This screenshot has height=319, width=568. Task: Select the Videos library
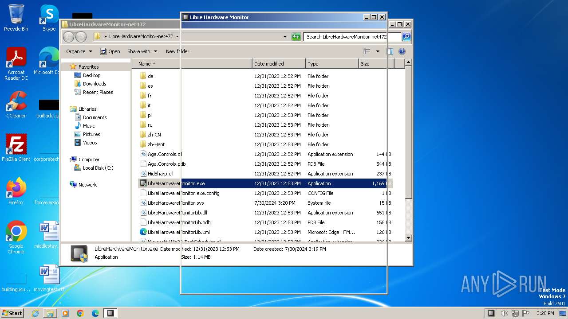85,143
